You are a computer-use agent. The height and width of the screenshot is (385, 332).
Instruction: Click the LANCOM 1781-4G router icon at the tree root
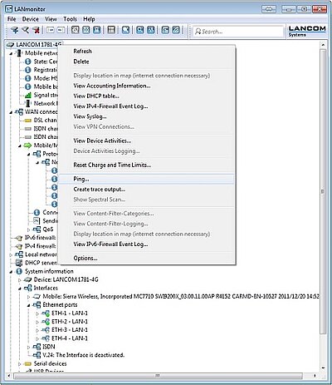(x=10, y=45)
